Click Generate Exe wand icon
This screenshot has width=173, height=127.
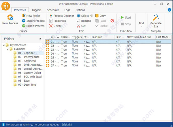[156, 17]
